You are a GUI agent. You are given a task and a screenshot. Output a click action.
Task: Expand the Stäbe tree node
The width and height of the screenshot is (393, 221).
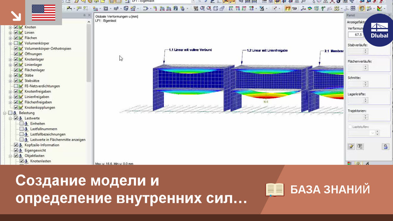[x=10, y=76]
